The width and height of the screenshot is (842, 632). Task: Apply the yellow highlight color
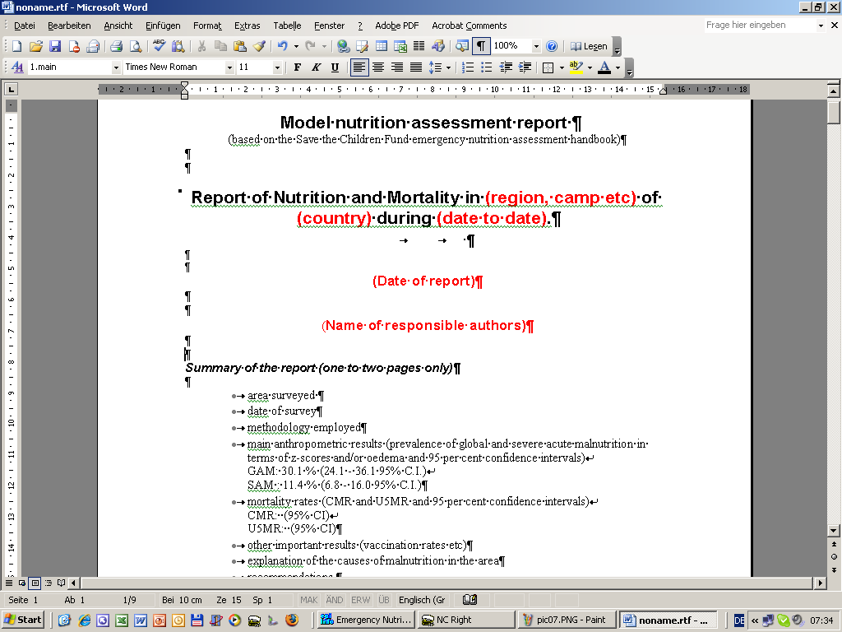point(576,67)
